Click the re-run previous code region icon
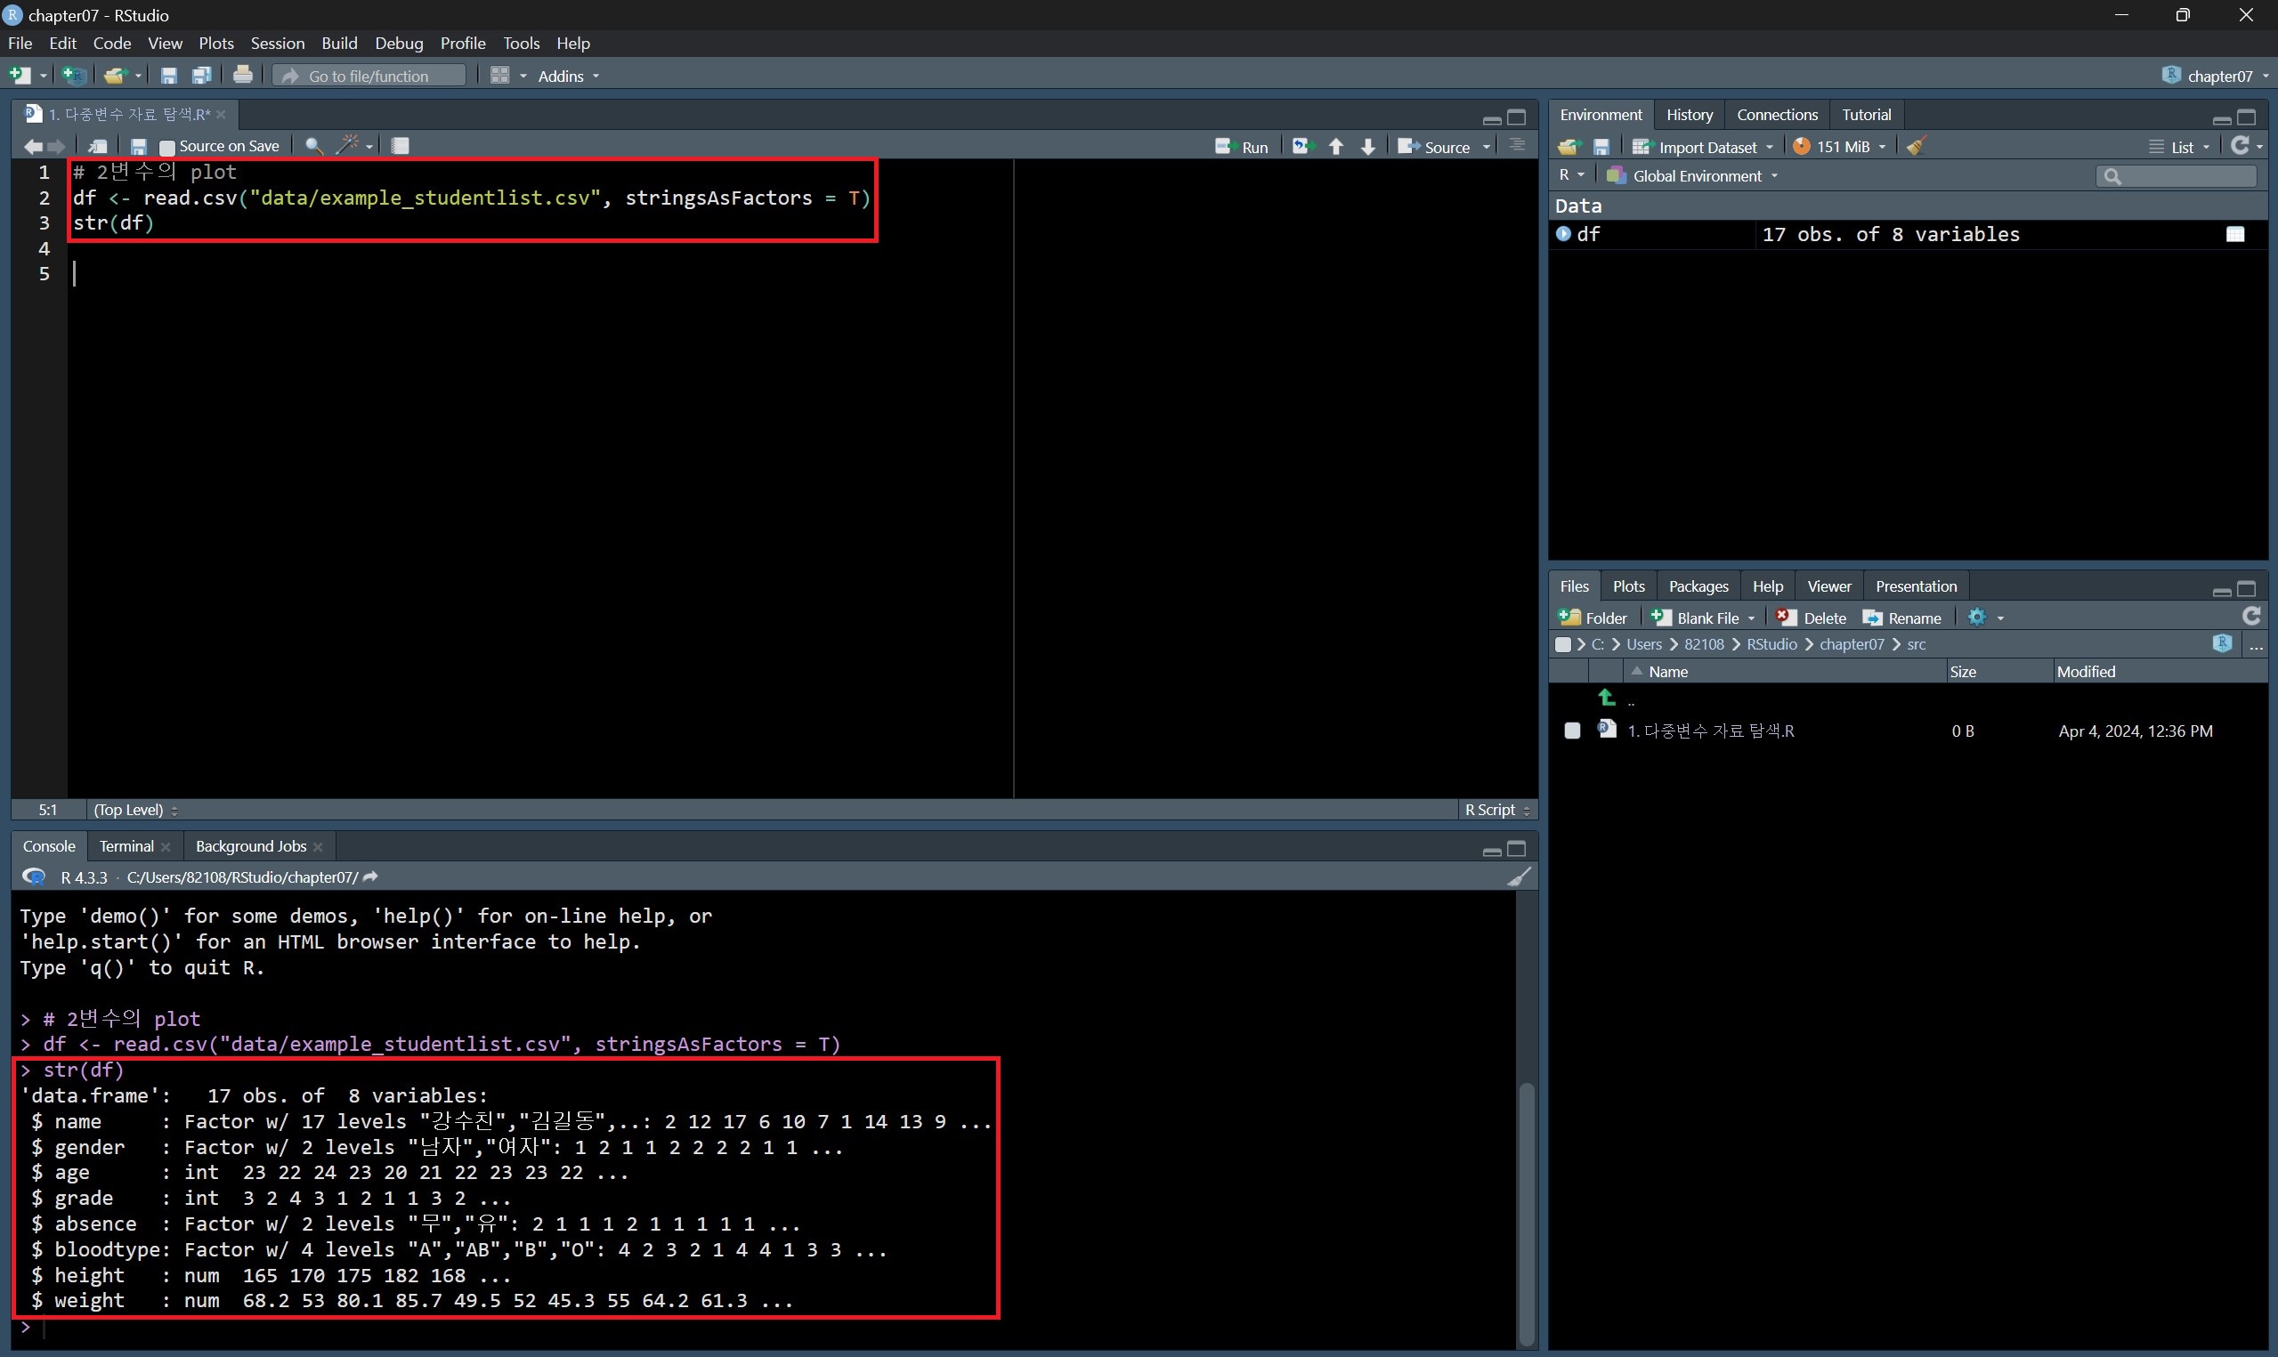Image resolution: width=2278 pixels, height=1357 pixels. tap(1302, 146)
